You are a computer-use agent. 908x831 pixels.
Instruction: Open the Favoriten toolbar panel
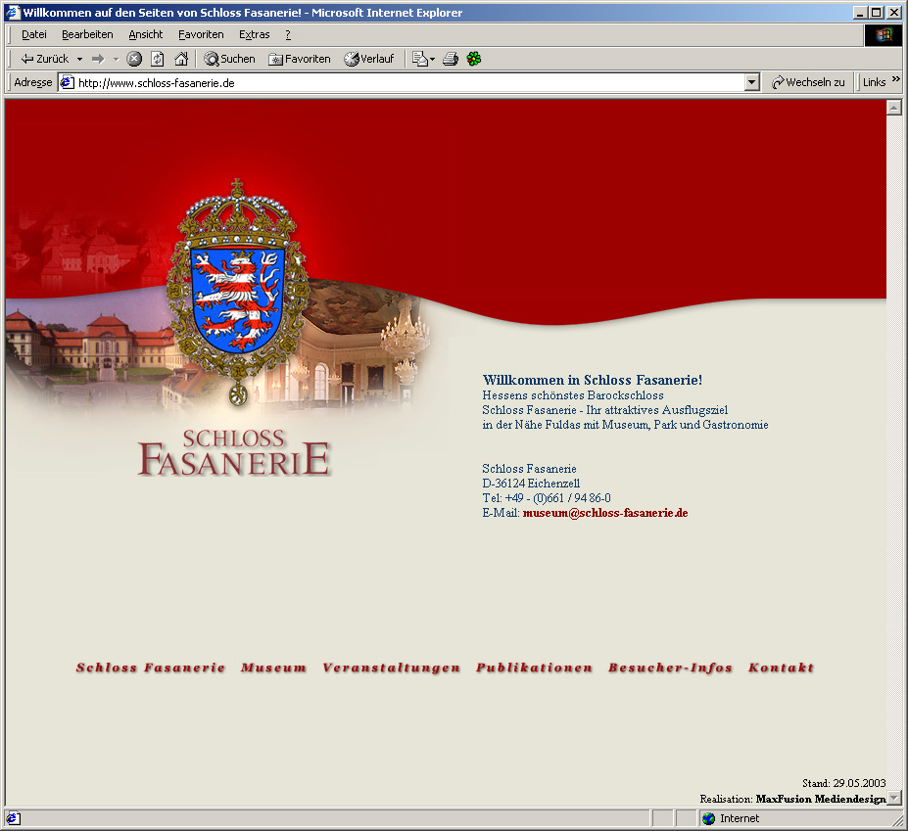(300, 59)
